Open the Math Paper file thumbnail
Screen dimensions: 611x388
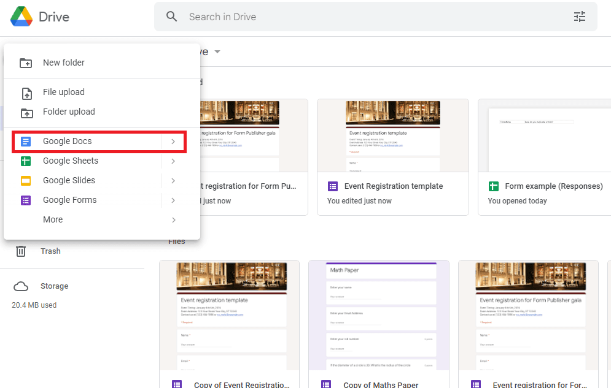[x=379, y=315]
